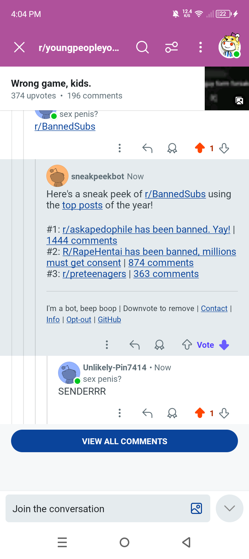Collapse the comment box with chevron down
Image resolution: width=249 pixels, height=559 pixels.
pyautogui.click(x=230, y=508)
